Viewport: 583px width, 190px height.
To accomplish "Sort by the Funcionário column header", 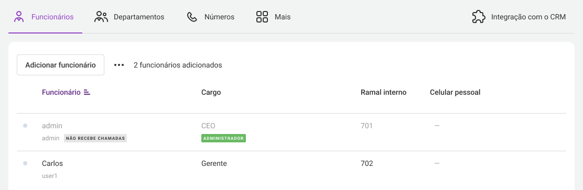I will [61, 93].
